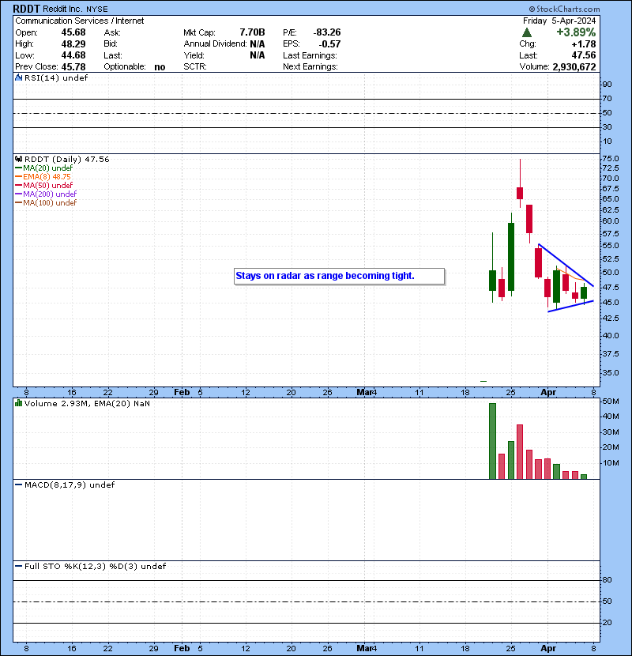Click the 'Stays on radar' annotation box
Screen dimensions: 632x656
click(x=339, y=276)
